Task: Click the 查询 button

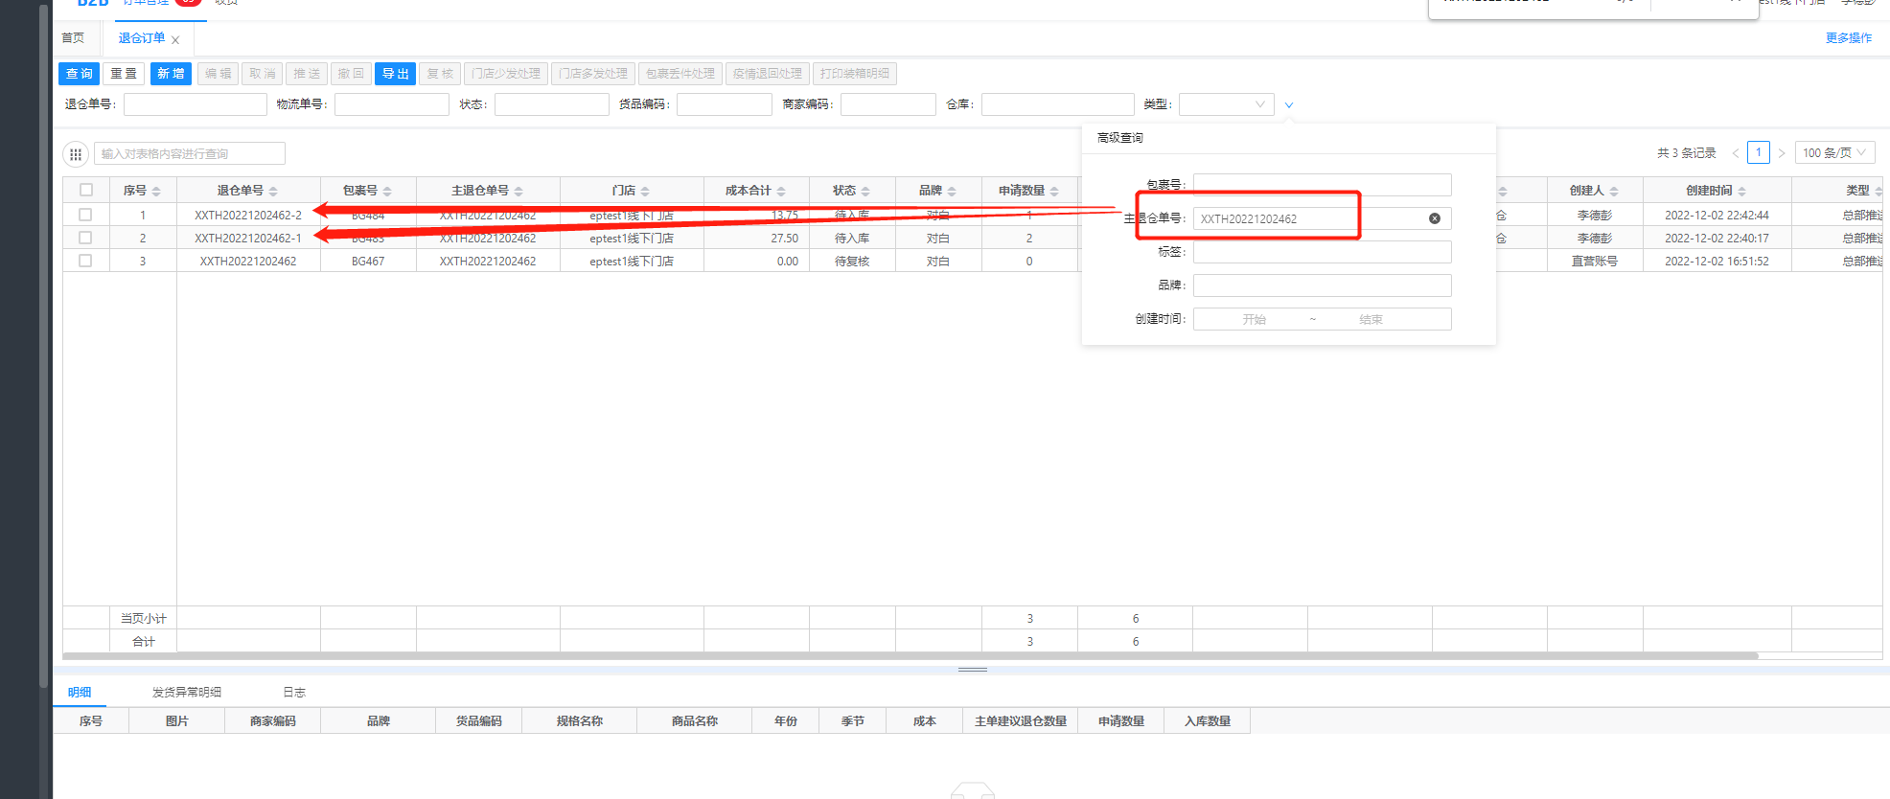Action: (x=80, y=74)
